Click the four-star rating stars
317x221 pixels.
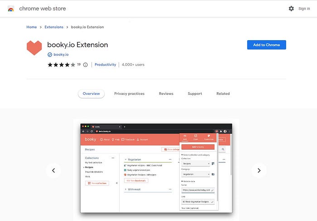coord(61,65)
